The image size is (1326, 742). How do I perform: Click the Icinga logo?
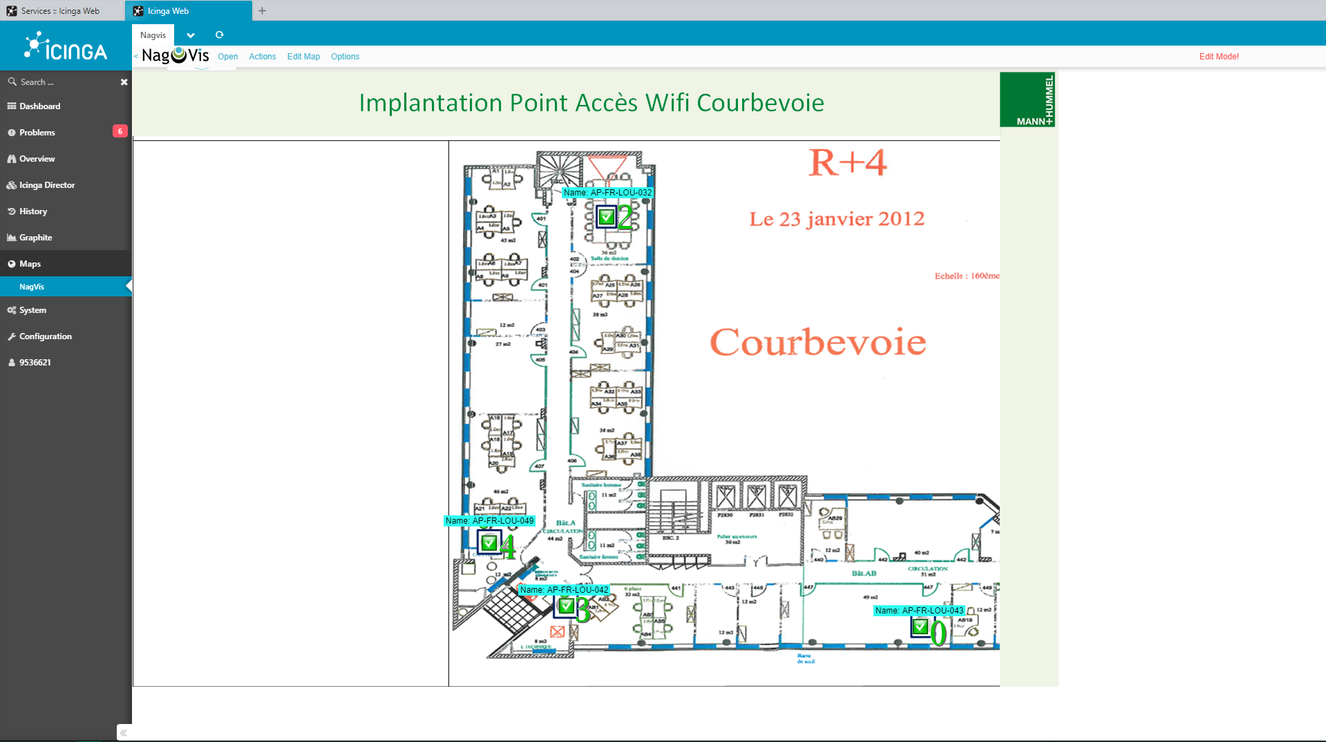tap(66, 47)
